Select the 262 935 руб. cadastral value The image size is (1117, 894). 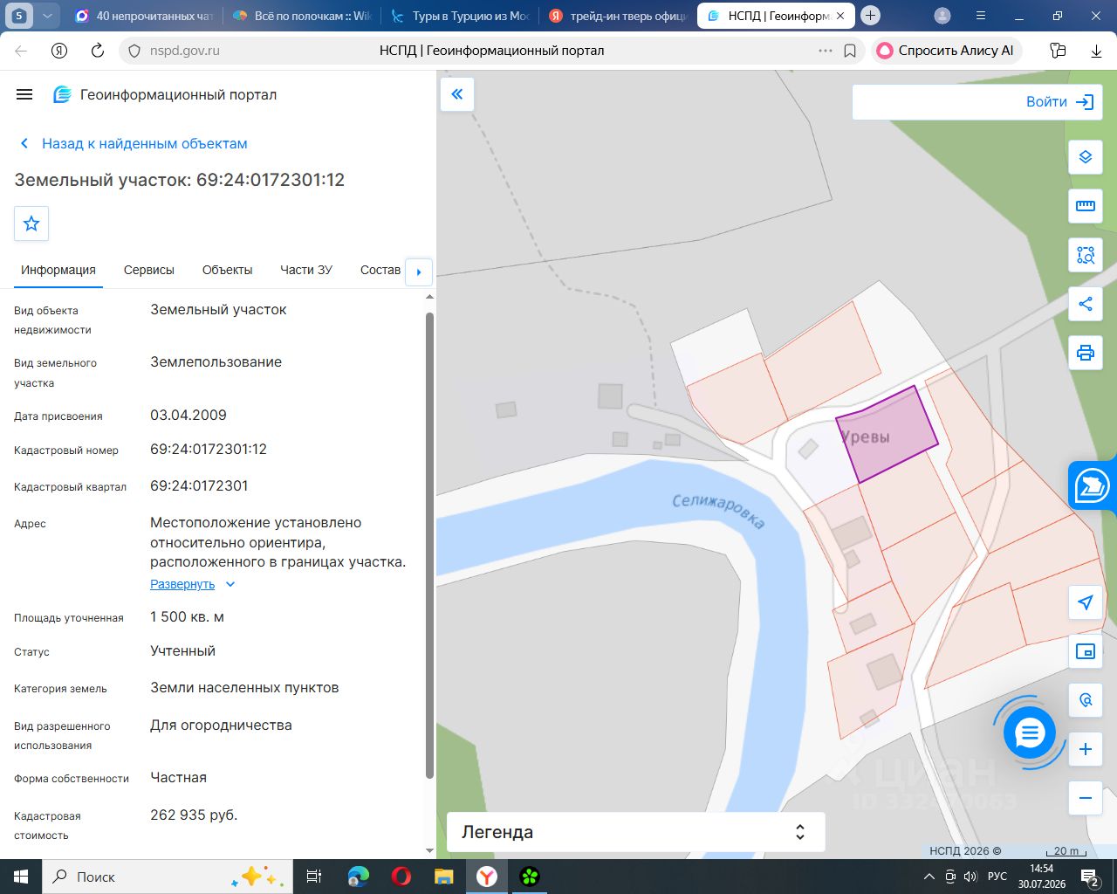point(194,815)
